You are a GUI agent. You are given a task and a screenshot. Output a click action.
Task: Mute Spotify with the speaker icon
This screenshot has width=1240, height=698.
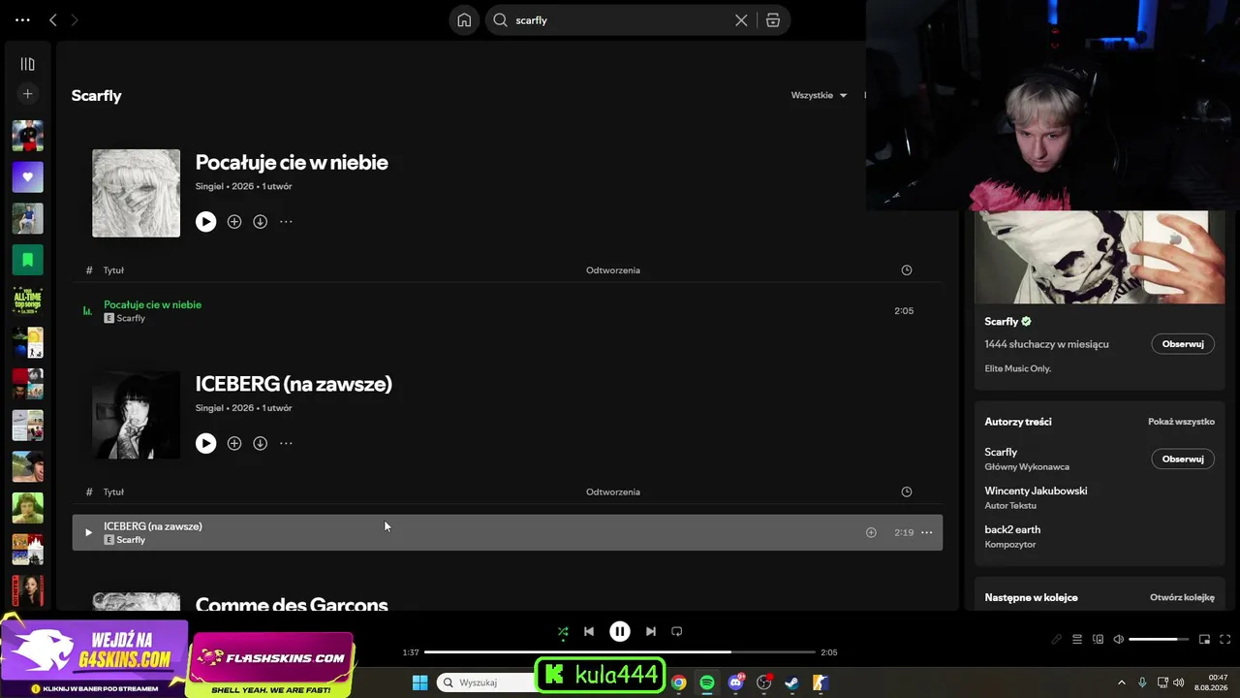click(1119, 639)
